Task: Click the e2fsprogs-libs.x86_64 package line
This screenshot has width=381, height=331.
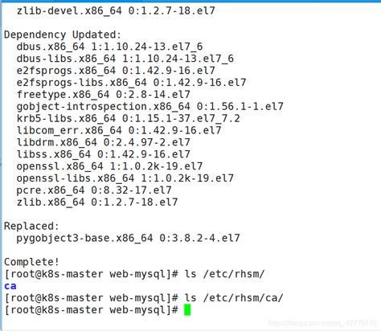Action: pos(131,83)
